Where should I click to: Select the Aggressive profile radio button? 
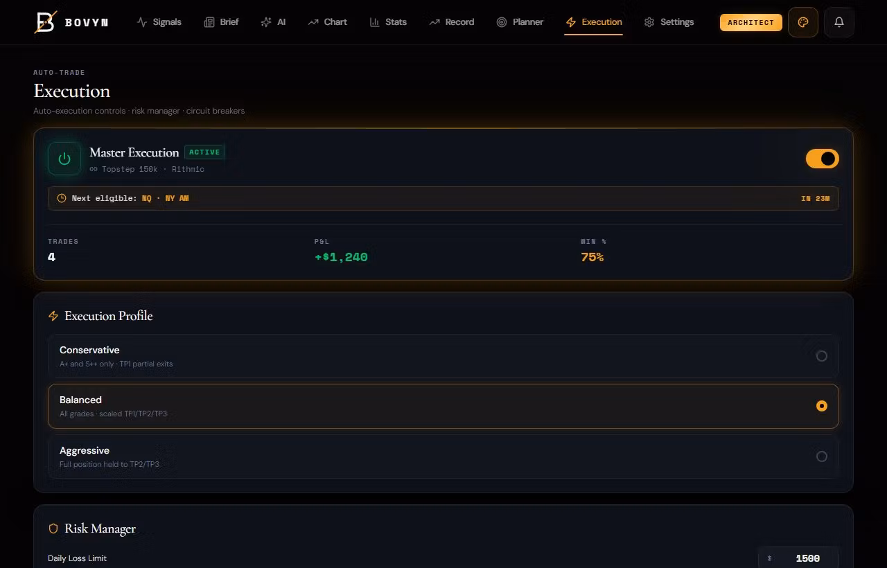point(822,456)
